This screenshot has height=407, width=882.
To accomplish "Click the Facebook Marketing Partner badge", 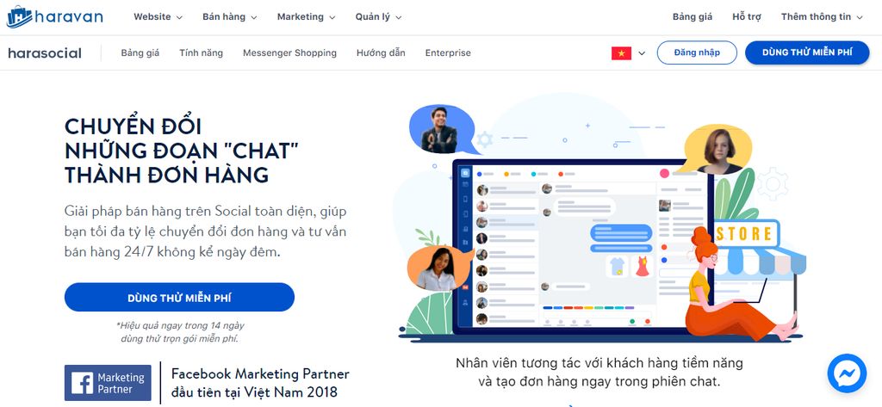I will tap(108, 383).
